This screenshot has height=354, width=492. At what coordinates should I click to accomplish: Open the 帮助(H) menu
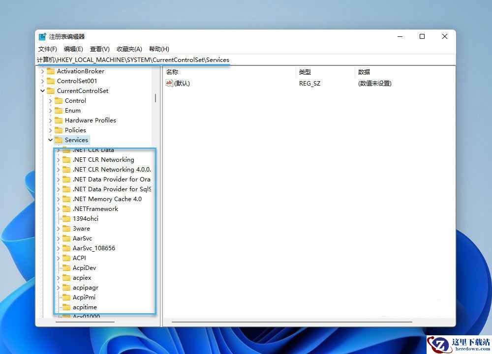(x=159, y=49)
